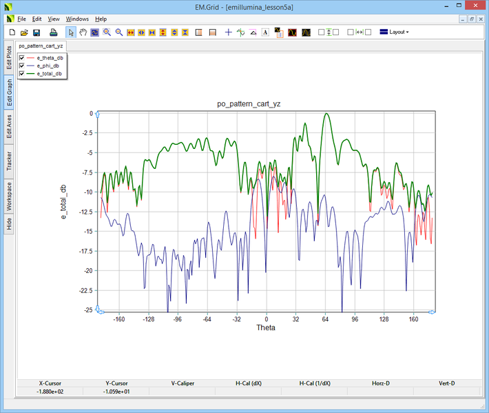Click the Print icon in toolbar
Image resolution: width=489 pixels, height=413 pixels.
coord(53,32)
